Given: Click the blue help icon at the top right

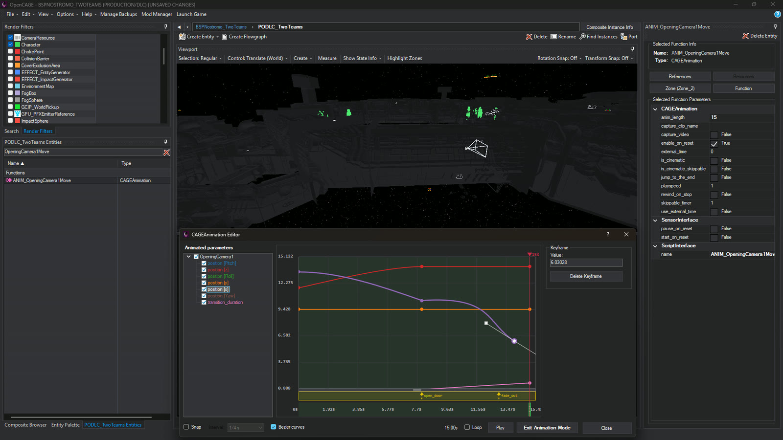Looking at the screenshot, I should (777, 15).
